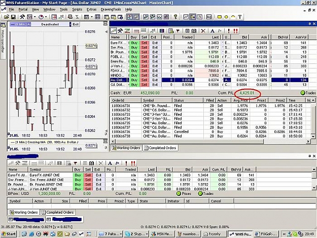
Task: Select the yellow rectangle drawing tool
Action: 219,17
